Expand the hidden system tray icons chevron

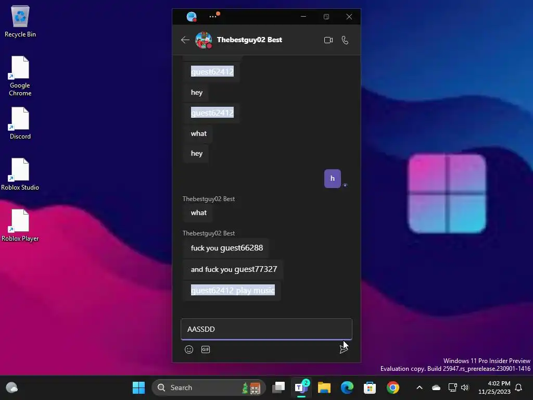(x=420, y=387)
